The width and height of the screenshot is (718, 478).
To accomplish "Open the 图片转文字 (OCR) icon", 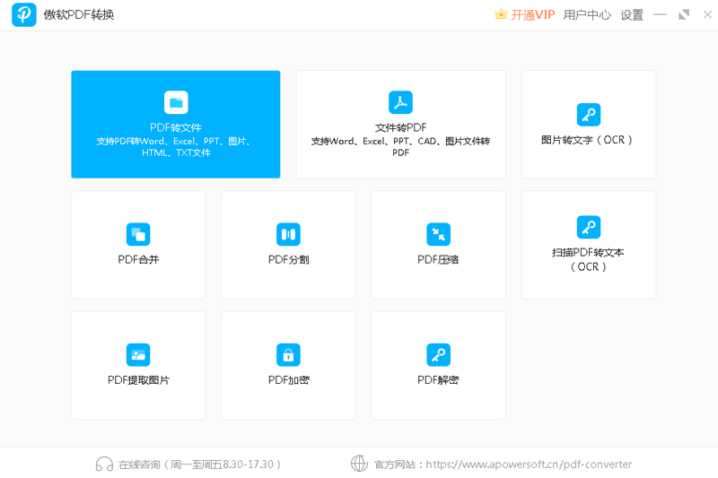I will point(588,115).
